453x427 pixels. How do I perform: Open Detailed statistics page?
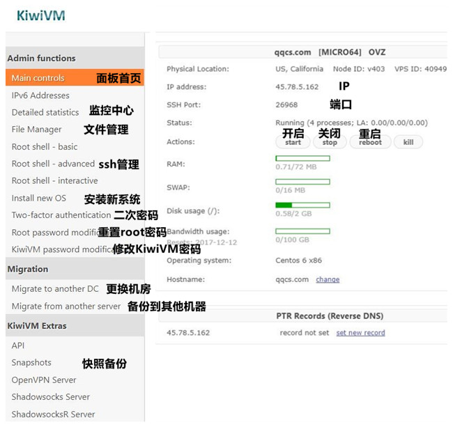click(45, 112)
